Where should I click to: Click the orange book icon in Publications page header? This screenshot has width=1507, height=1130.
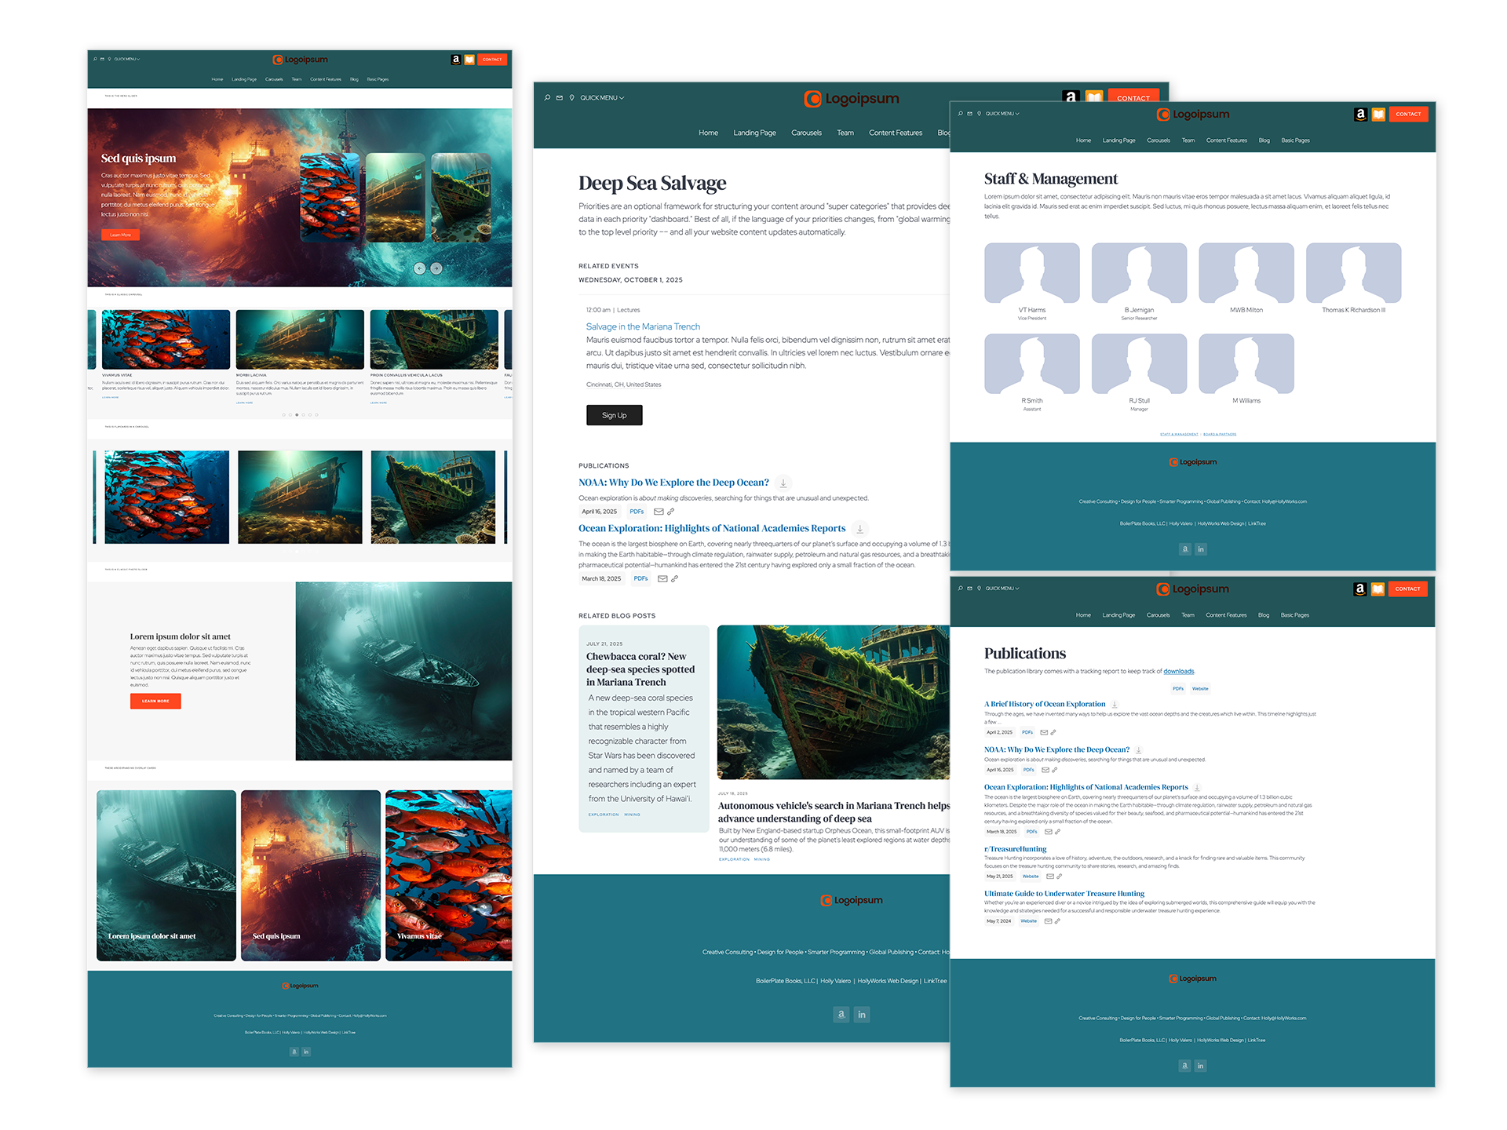[1377, 589]
